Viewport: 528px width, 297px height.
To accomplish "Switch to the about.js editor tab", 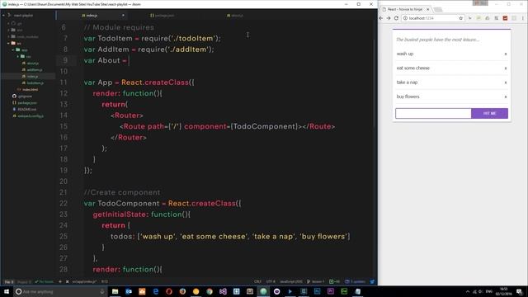I will click(x=235, y=16).
